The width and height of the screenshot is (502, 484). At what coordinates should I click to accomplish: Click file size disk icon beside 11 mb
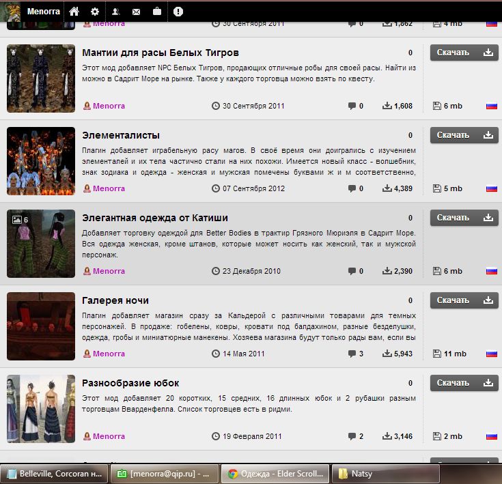point(437,354)
